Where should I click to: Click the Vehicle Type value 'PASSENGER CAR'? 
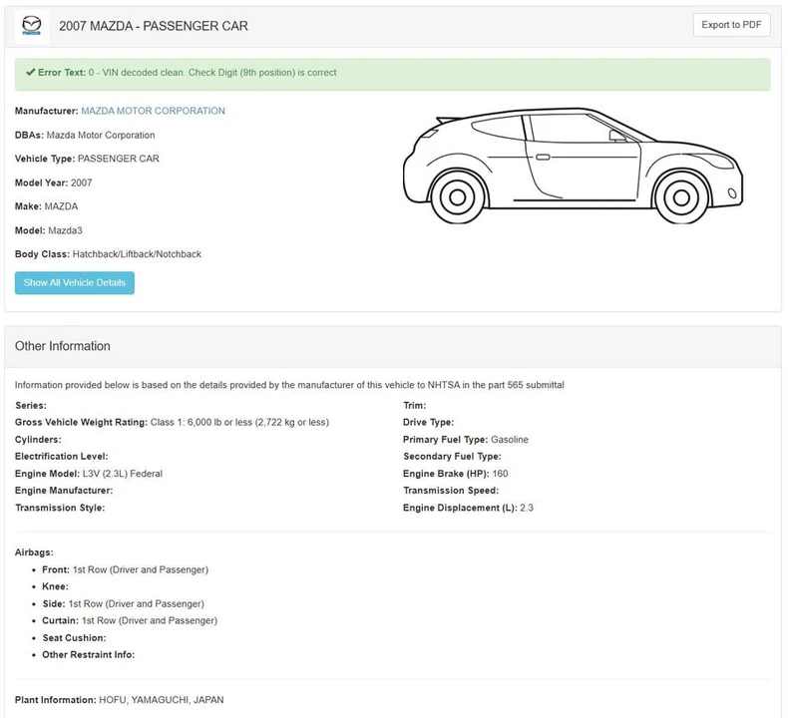118,159
